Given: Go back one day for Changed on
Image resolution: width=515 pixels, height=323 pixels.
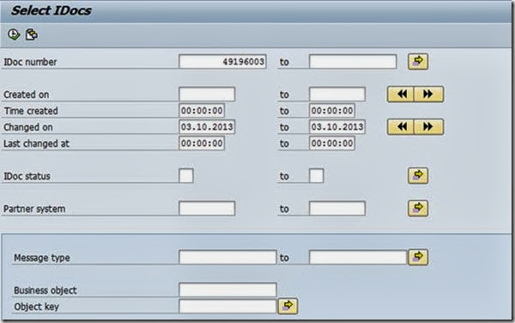Looking at the screenshot, I should [x=401, y=127].
